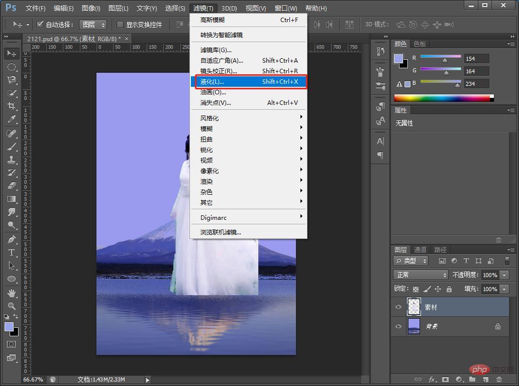Open the 正常 blend mode dropdown
The width and height of the screenshot is (519, 386).
[x=420, y=275]
